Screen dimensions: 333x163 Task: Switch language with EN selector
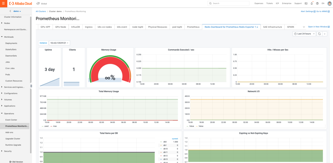click(x=323, y=3)
